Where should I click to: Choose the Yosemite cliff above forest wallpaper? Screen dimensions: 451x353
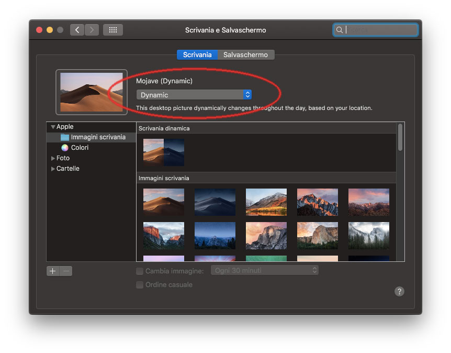(318, 236)
